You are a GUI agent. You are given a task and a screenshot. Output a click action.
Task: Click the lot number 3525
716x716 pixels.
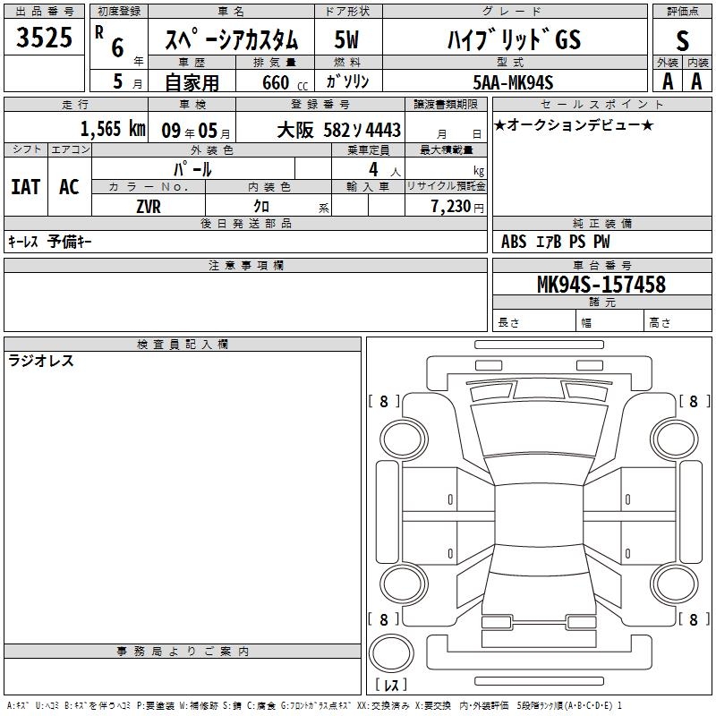(x=45, y=39)
